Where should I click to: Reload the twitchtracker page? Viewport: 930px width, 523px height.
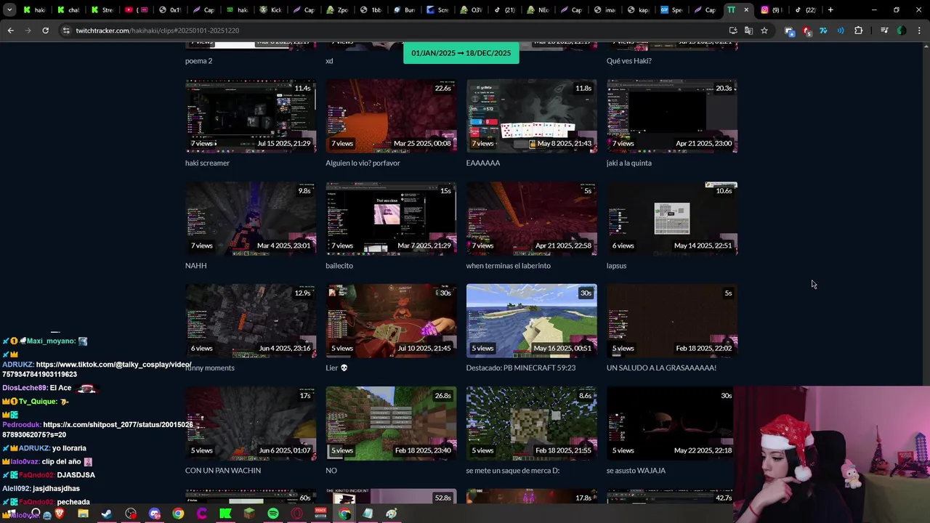pos(45,31)
